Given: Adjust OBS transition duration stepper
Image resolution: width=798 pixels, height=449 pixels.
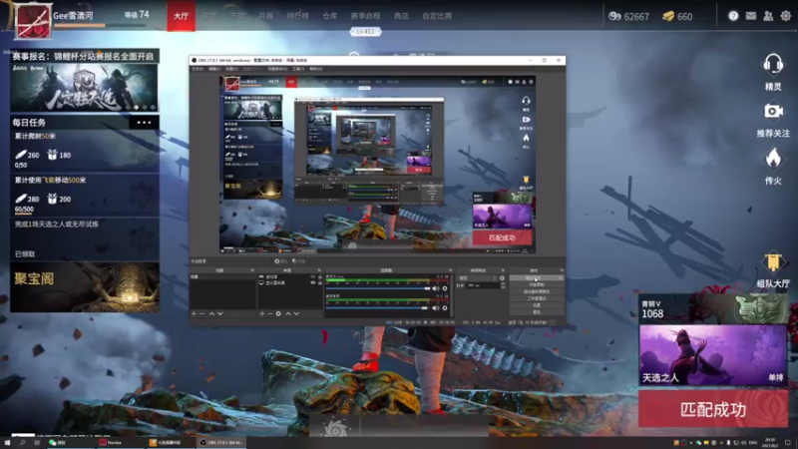Looking at the screenshot, I should pyautogui.click(x=503, y=285).
